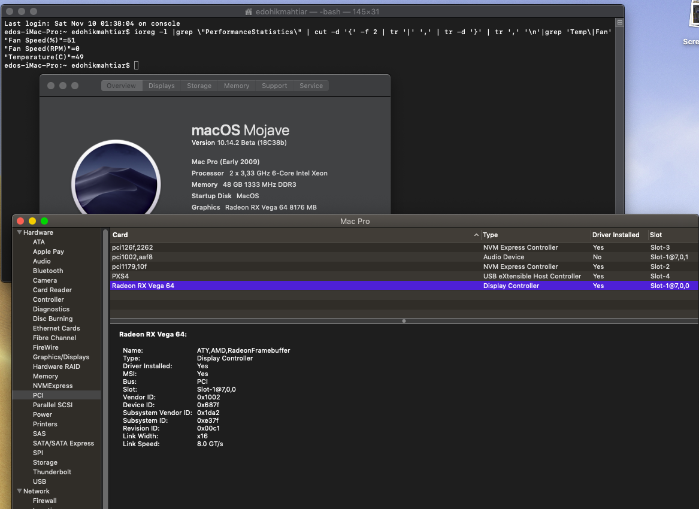699x509 pixels.
Task: Select the pci126f,2262 card row
Action: tap(404, 247)
